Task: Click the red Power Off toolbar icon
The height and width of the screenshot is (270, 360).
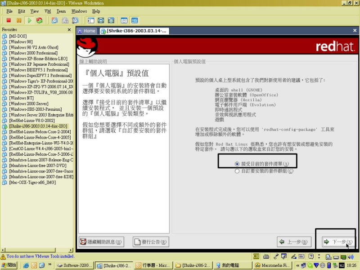Action: coord(9,20)
